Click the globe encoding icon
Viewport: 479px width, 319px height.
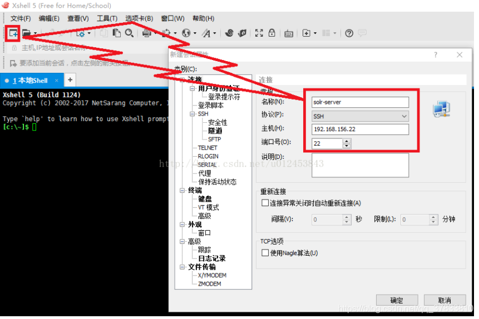(186, 33)
